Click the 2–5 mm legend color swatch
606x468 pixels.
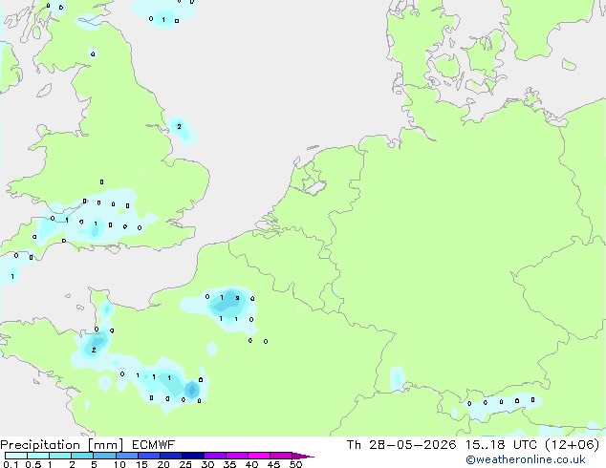pos(82,456)
